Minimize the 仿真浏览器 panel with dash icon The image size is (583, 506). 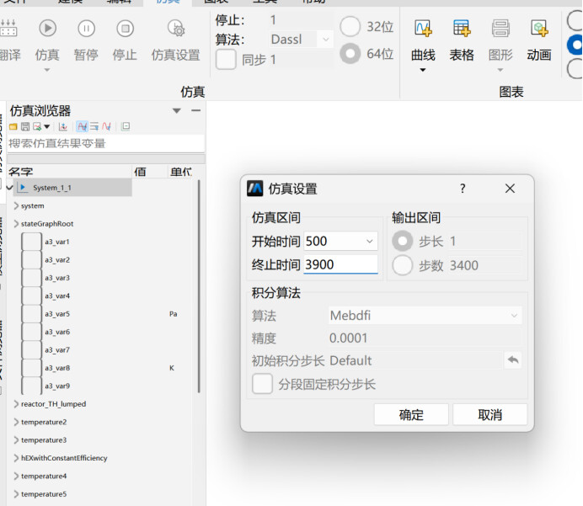(196, 110)
